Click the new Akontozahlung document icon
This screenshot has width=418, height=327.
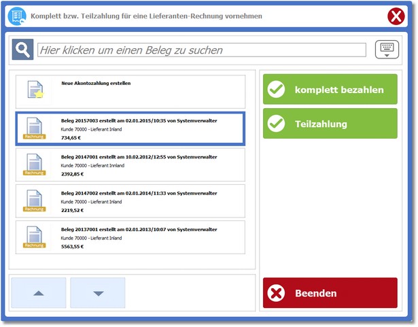click(34, 91)
